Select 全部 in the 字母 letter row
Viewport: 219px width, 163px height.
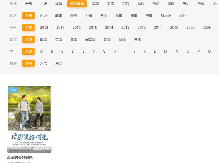(x=28, y=51)
